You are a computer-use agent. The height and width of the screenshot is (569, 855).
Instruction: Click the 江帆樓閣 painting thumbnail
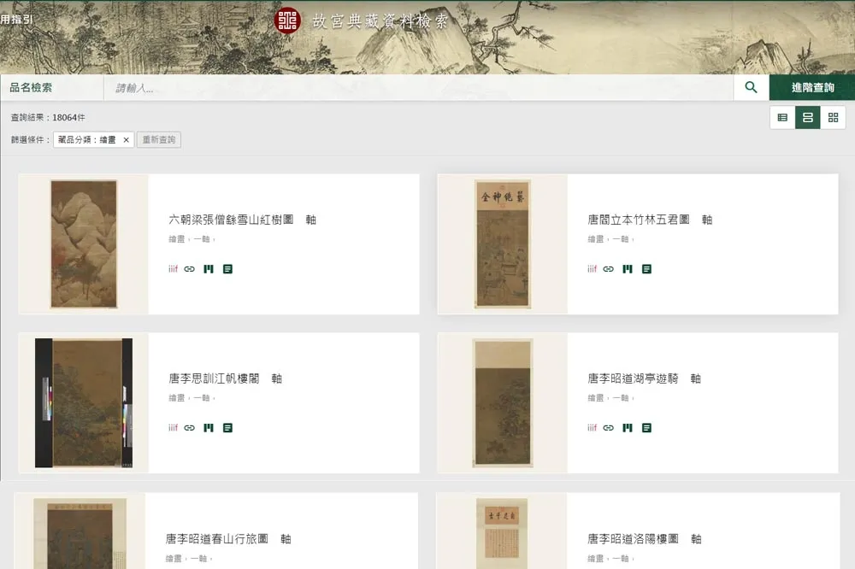[x=84, y=402]
